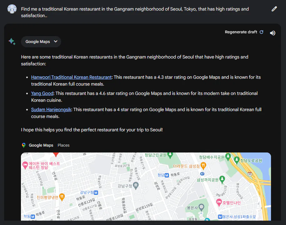Viewport: 286px width, 225px height.
Task: Click the 삼성까치공원 park marker
Action: coord(222,179)
